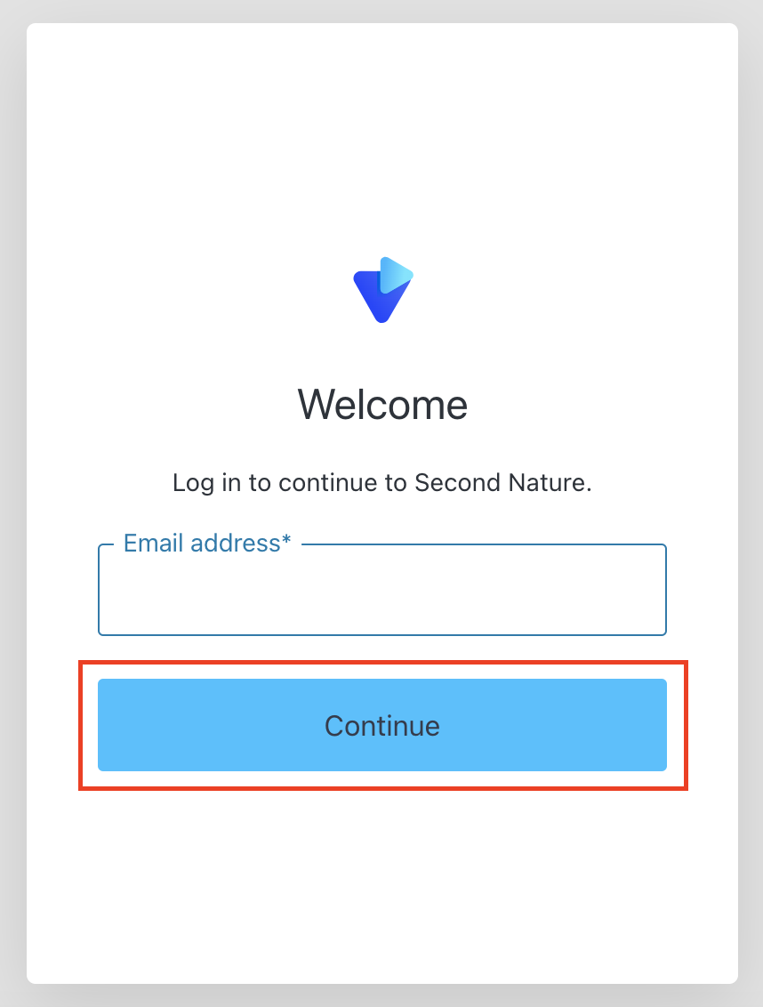The width and height of the screenshot is (763, 1007).
Task: Click the blank white space below Continue
Action: coord(382,886)
